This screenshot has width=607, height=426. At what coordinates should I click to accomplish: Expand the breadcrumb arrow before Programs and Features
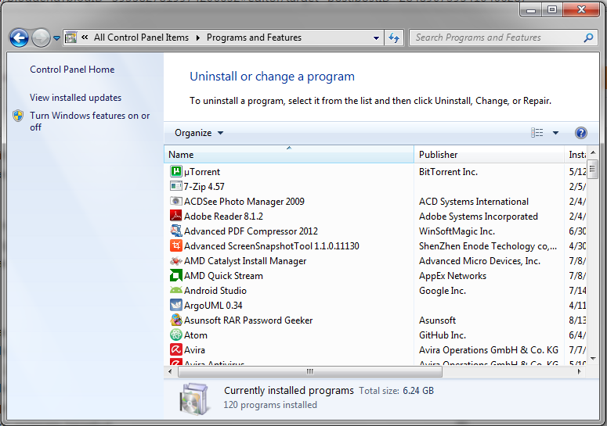coord(198,38)
